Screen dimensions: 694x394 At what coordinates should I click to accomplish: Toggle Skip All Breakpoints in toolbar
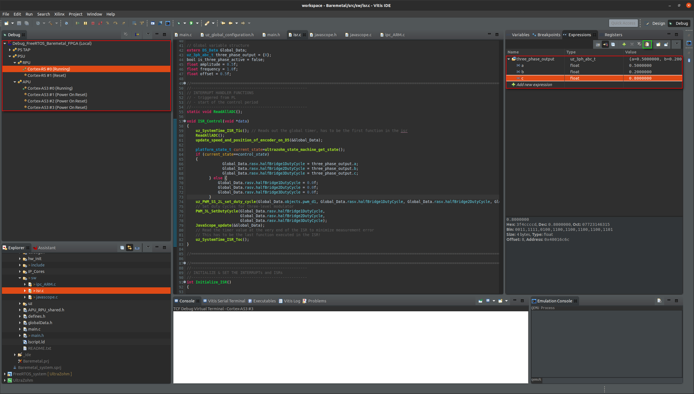coord(66,23)
